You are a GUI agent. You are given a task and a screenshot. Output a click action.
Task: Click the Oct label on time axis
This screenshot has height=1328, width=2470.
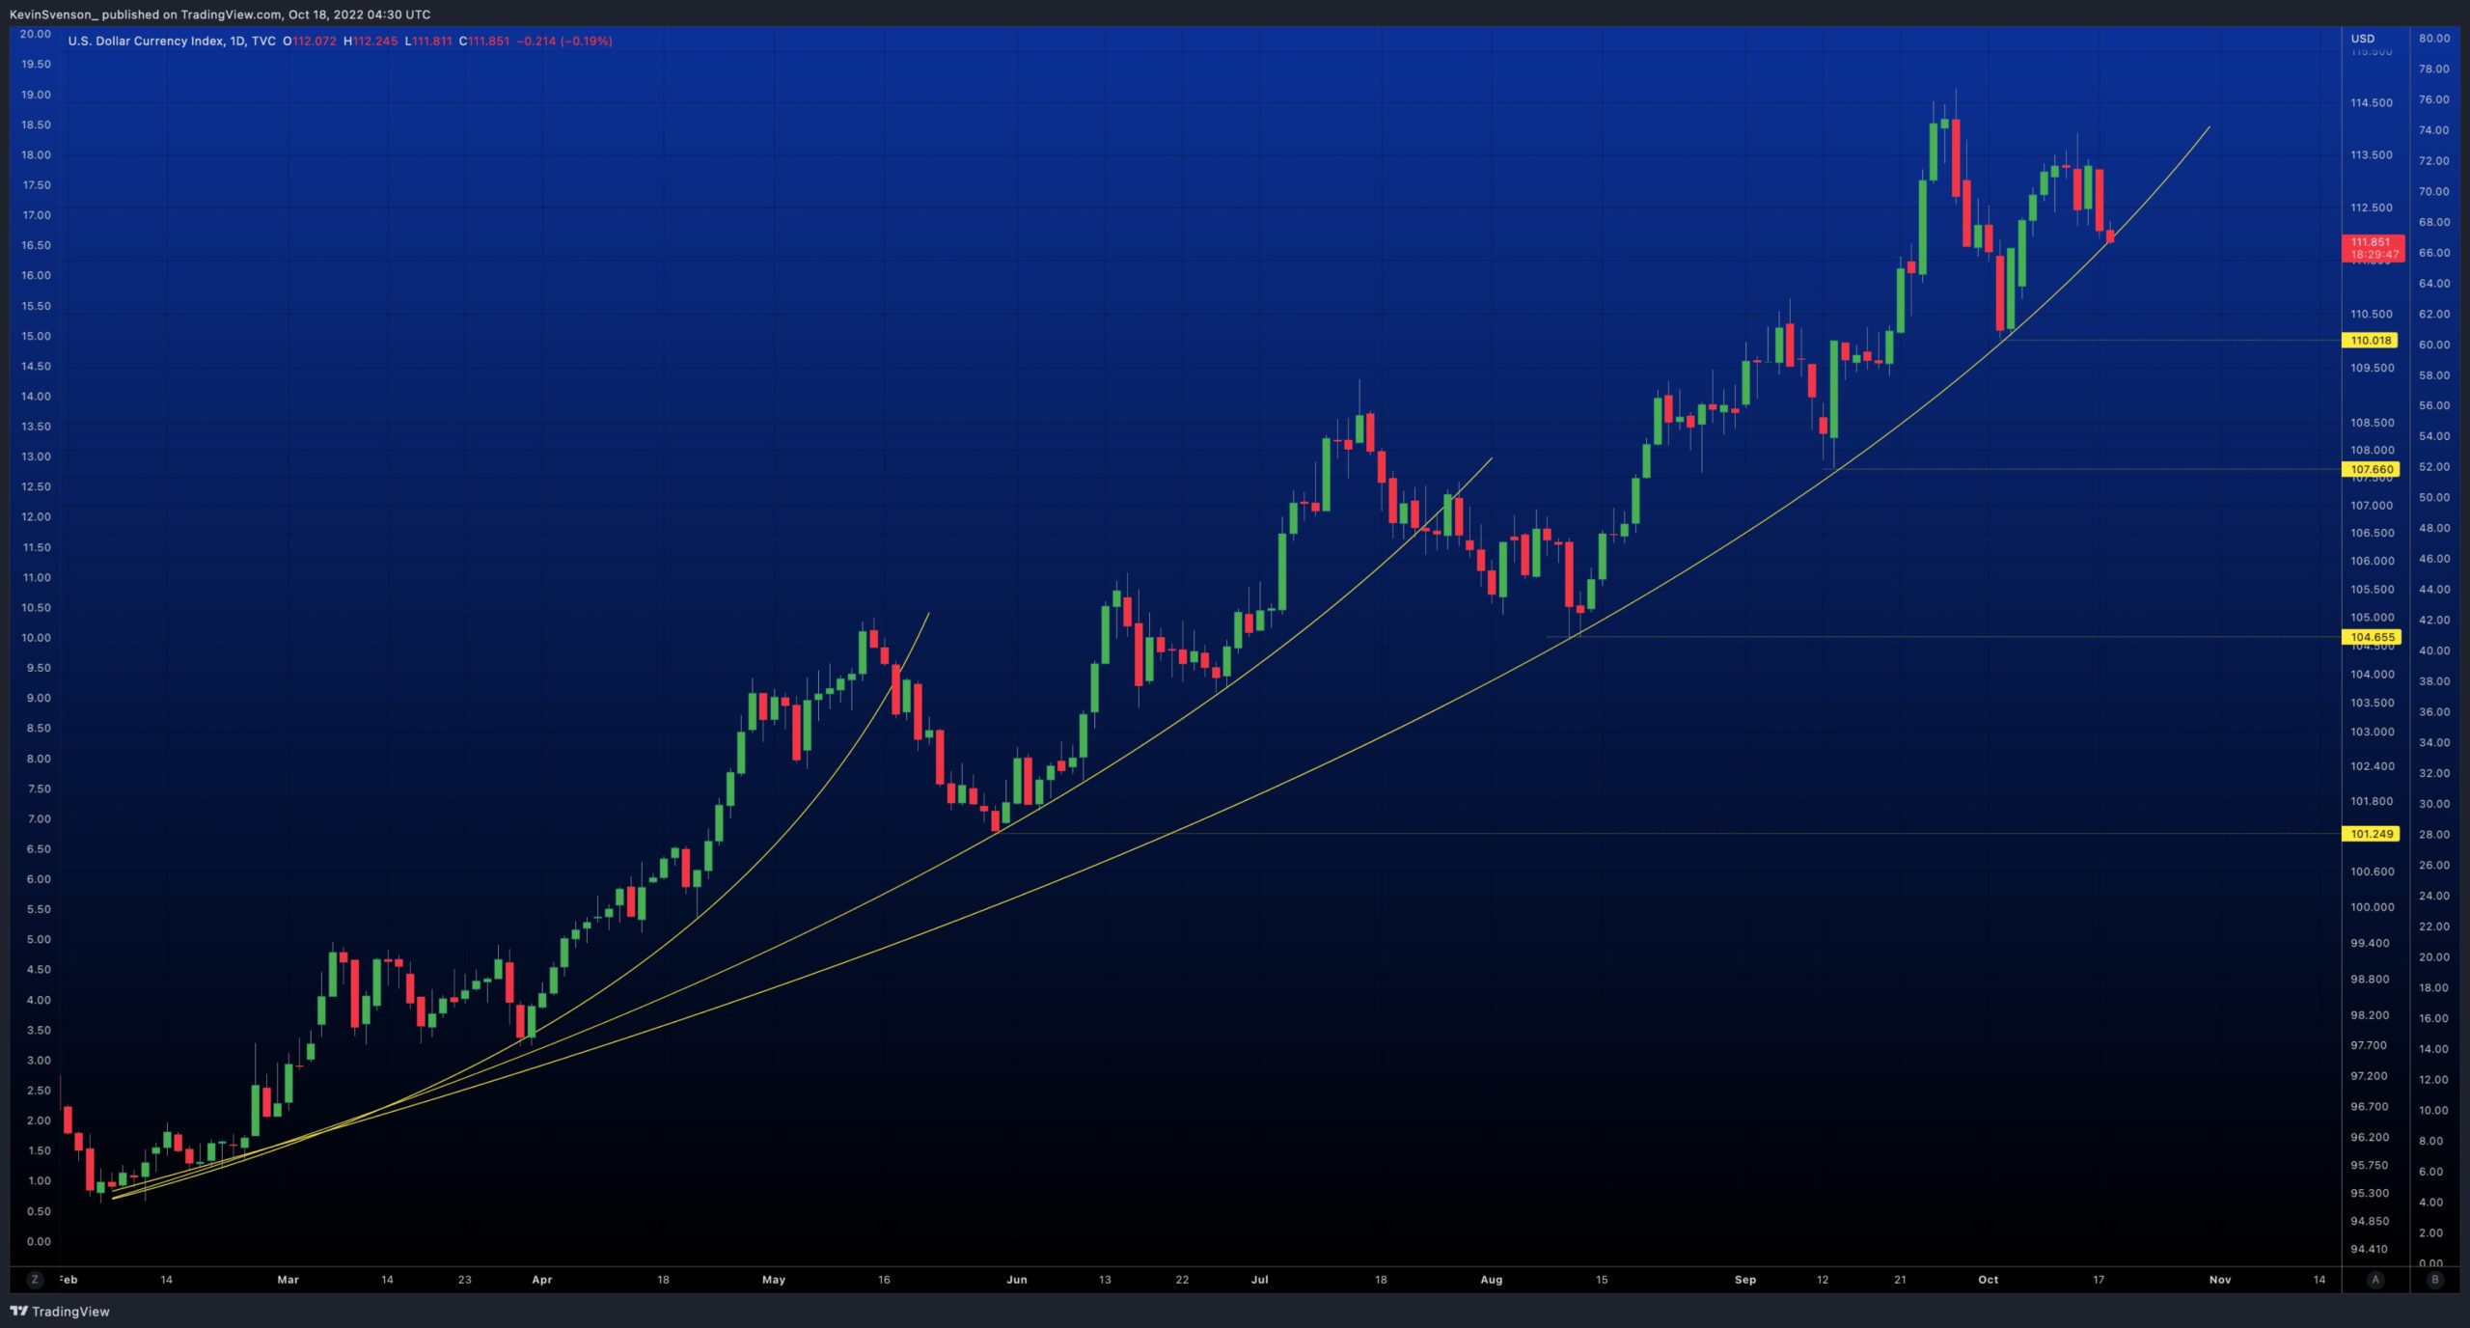click(1989, 1280)
